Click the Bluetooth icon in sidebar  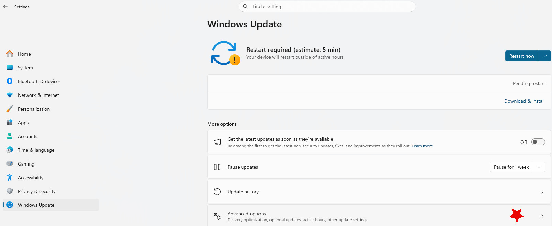pos(10,81)
